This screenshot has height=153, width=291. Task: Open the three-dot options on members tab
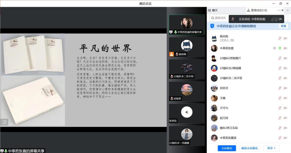[279, 10]
